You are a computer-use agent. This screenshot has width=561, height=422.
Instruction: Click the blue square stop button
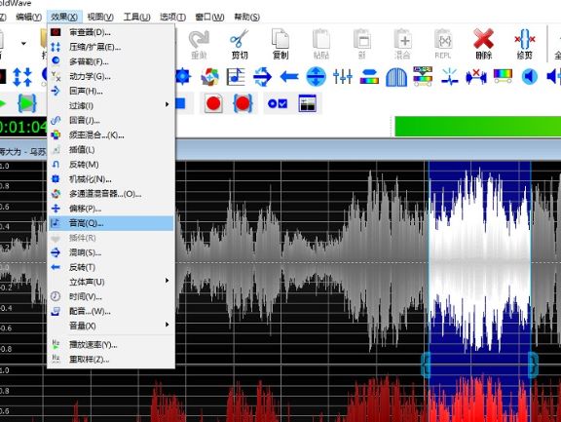point(180,103)
